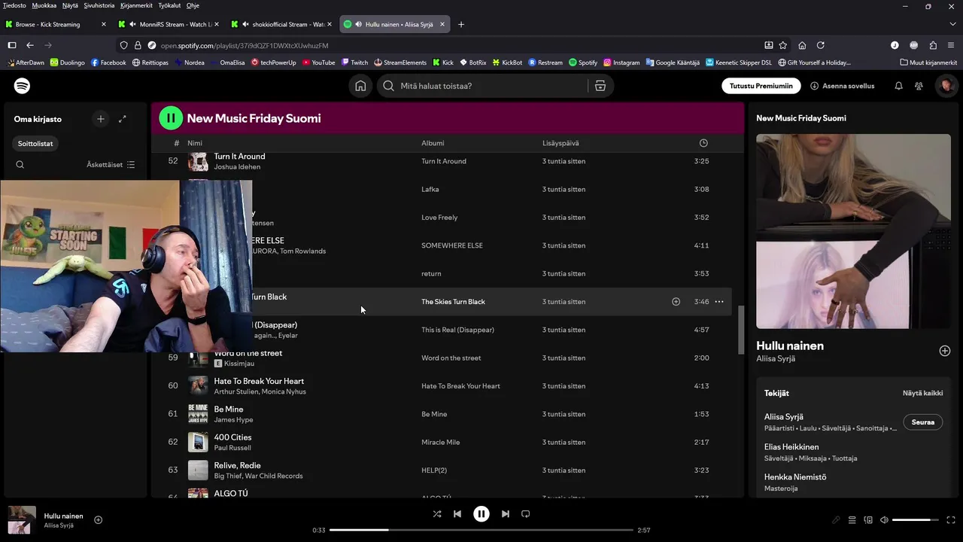
Task: Open the Kirjanmerkit menu
Action: (x=136, y=5)
